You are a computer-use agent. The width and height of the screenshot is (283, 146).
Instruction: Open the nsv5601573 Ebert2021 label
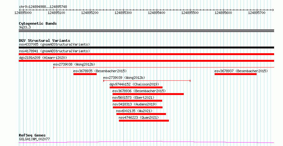pos(133,98)
